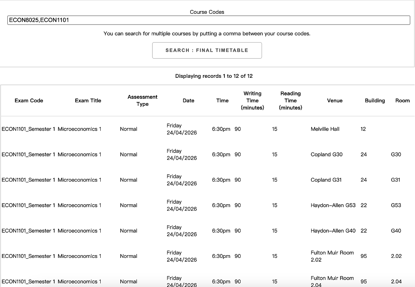Screen dimensions: 415x287
Task: Click room G40 in the Room column
Action: (x=396, y=231)
